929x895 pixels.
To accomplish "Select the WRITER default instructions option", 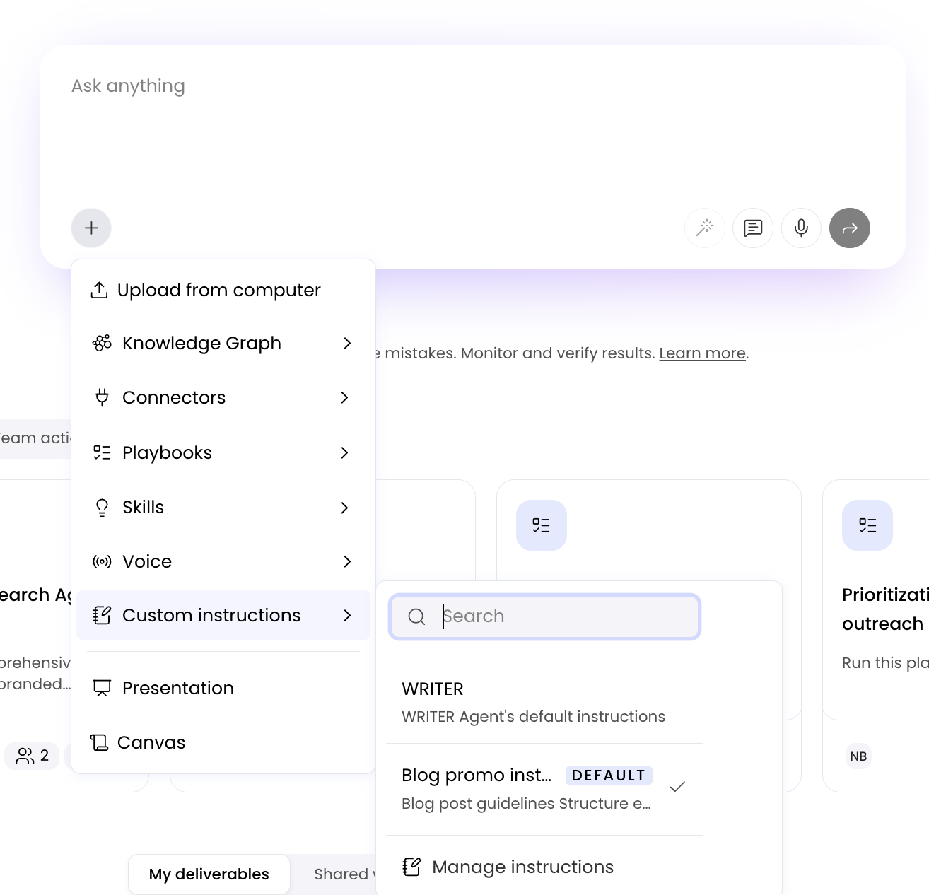I will 544,702.
